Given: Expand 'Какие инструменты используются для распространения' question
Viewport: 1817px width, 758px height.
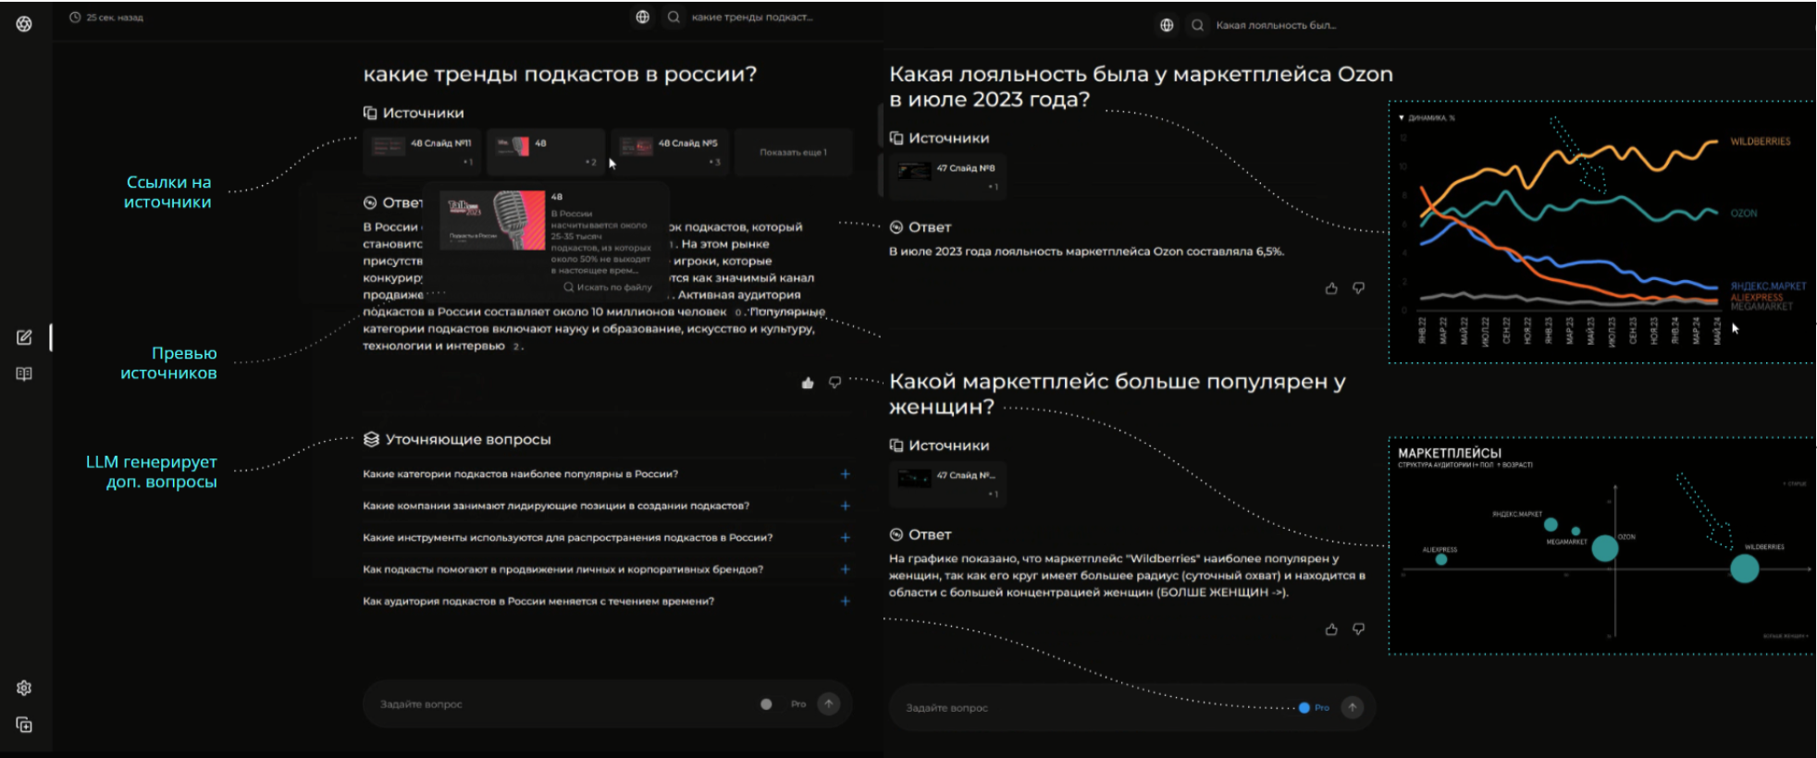Looking at the screenshot, I should click(606, 537).
